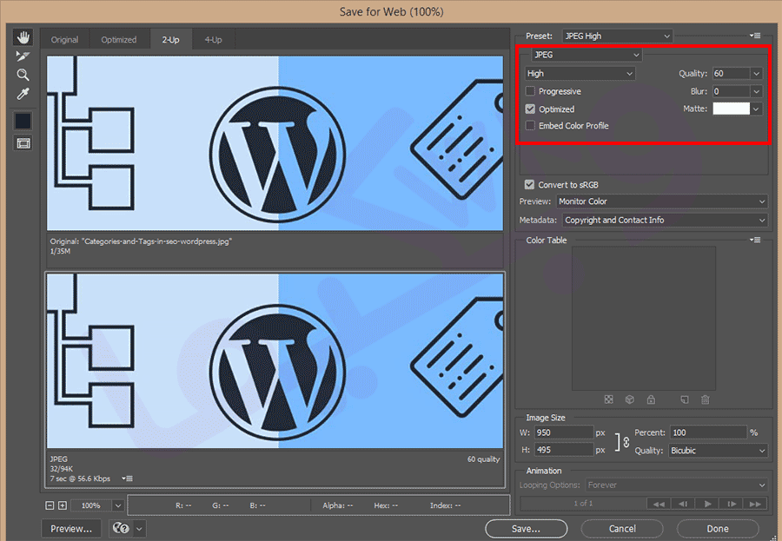Click the lock selected color icon
The image size is (782, 541).
point(651,399)
